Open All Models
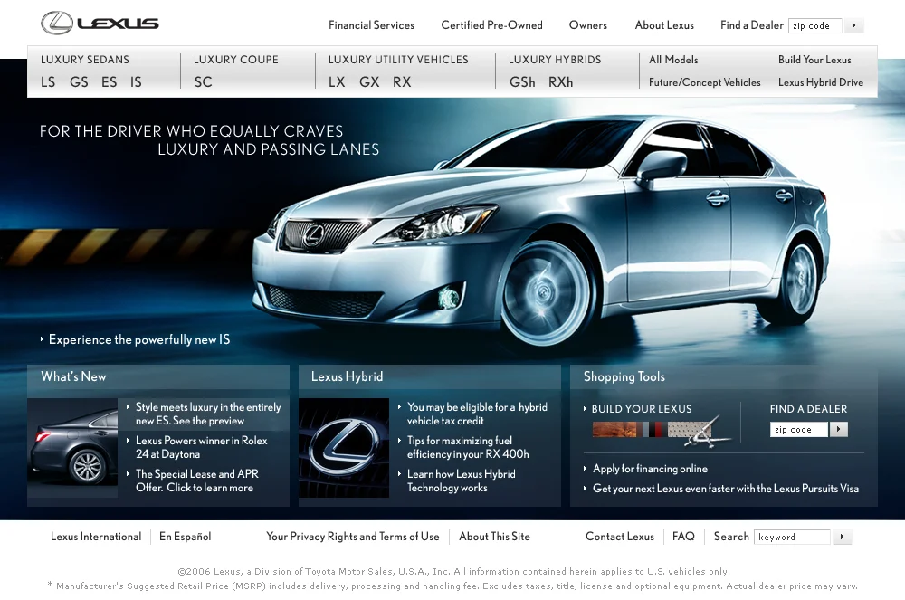905x600 pixels. point(673,60)
